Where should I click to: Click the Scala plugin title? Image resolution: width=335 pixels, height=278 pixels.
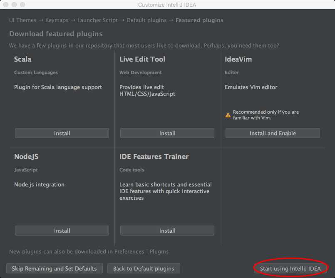pyautogui.click(x=22, y=59)
